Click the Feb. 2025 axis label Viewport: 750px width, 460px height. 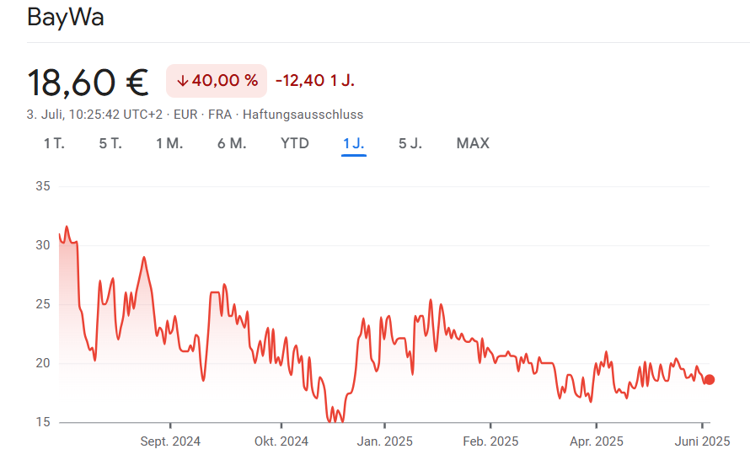[x=490, y=441]
